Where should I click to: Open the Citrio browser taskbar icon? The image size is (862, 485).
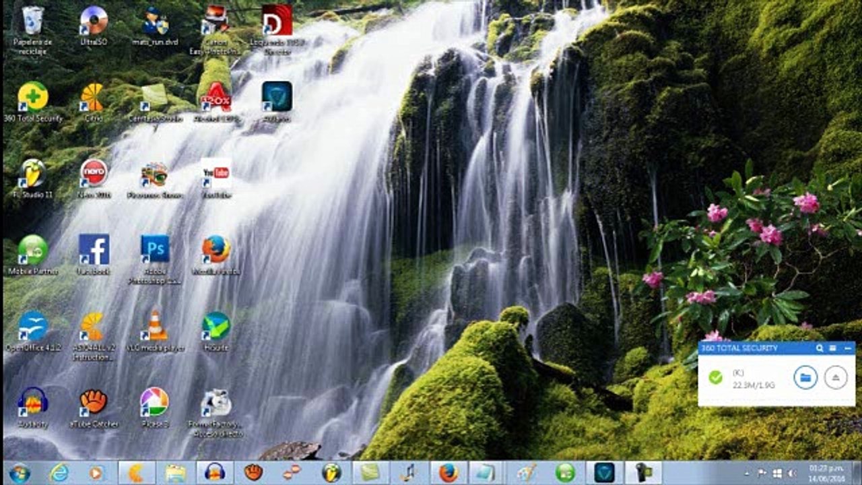coord(136,473)
